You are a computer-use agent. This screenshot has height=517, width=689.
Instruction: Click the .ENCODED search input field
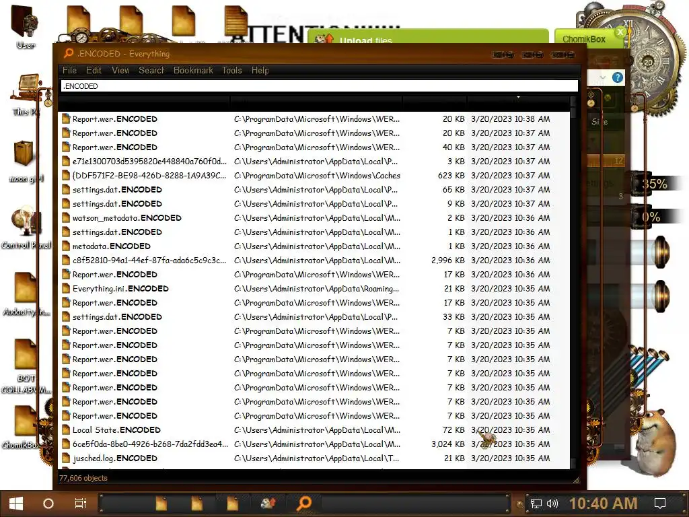(319, 86)
